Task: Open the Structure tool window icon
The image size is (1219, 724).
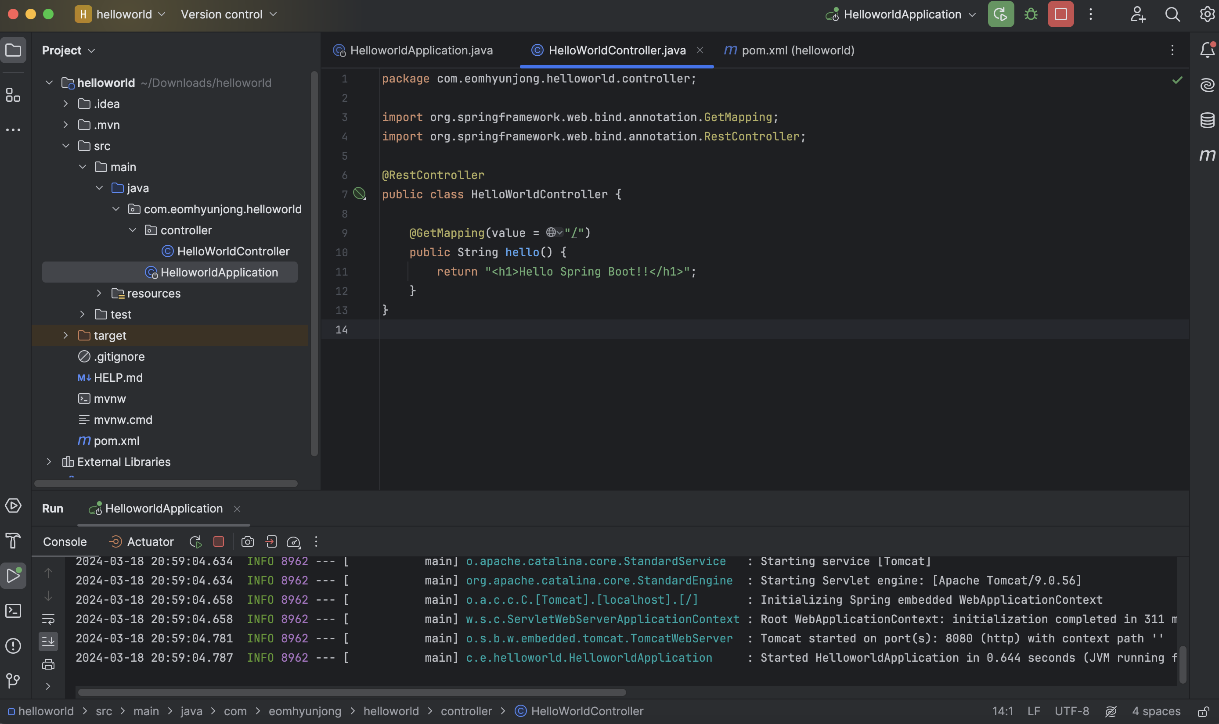Action: (x=13, y=95)
